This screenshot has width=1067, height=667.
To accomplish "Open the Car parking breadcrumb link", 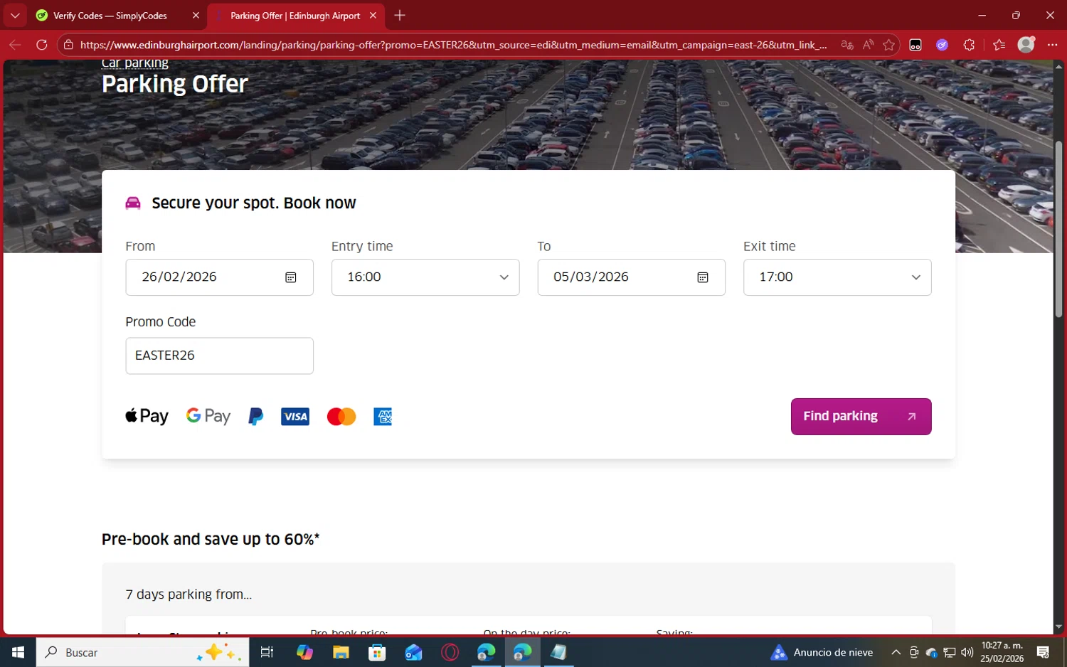I will (135, 63).
